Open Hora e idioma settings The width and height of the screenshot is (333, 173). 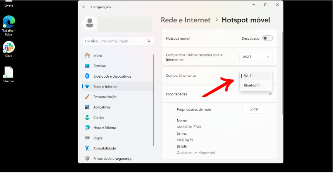(118, 127)
